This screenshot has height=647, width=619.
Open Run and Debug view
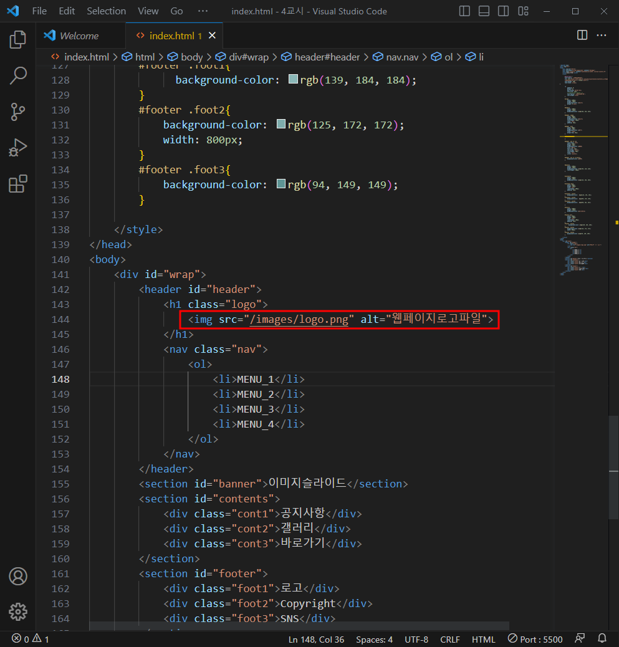17,148
